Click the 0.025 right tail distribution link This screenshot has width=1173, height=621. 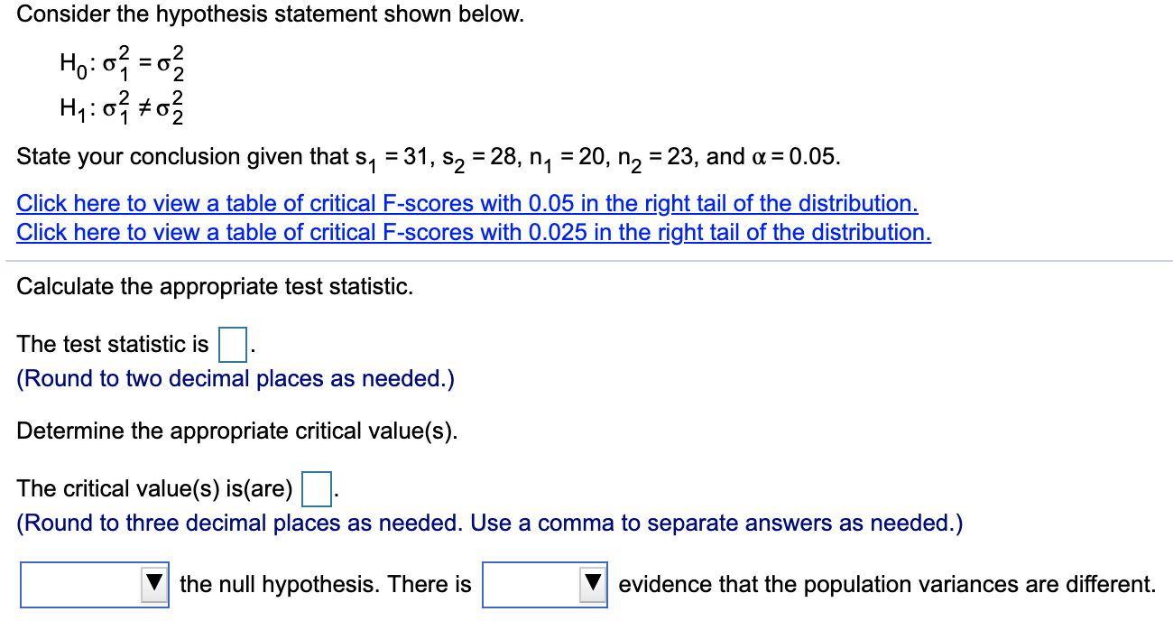coord(473,232)
